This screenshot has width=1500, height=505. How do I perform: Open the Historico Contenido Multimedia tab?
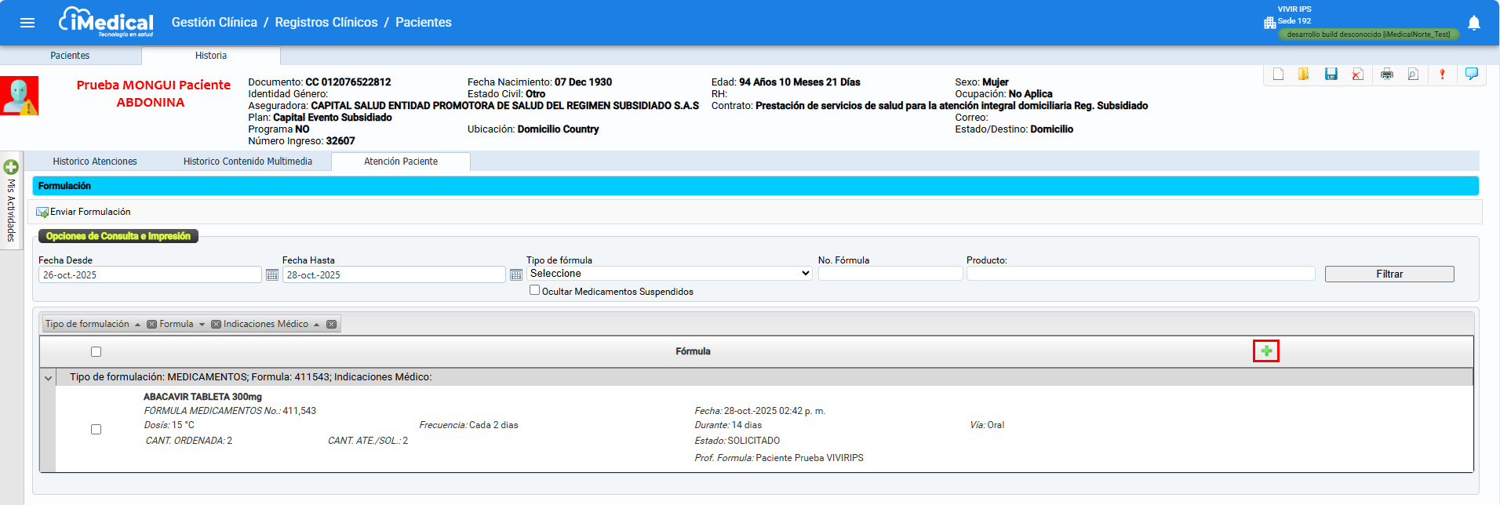(x=248, y=162)
